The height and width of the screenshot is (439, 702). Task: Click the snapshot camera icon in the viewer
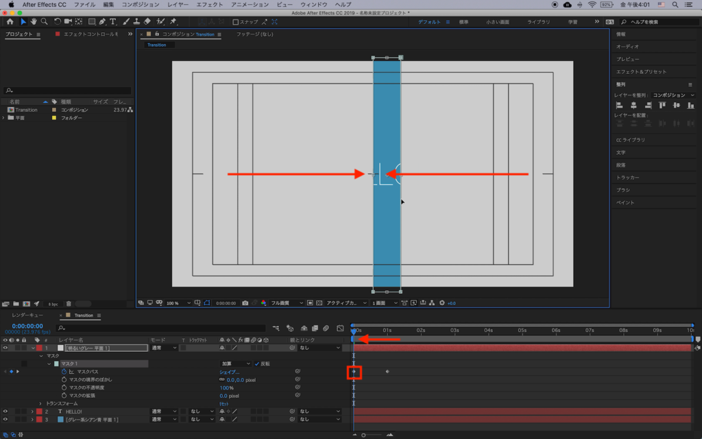(x=245, y=302)
